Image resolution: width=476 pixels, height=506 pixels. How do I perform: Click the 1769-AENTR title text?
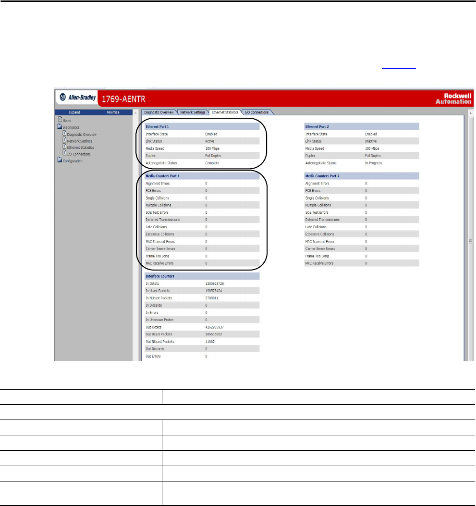tap(123, 99)
